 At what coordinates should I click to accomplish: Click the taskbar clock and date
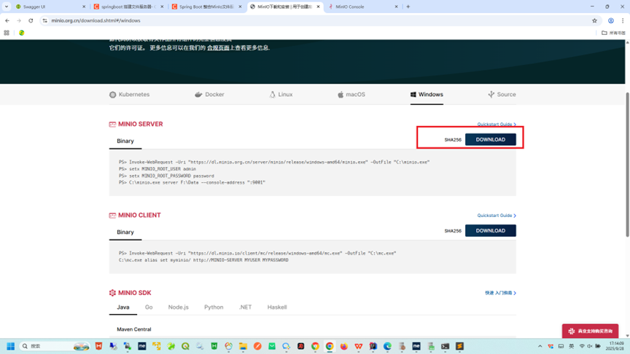616,346
